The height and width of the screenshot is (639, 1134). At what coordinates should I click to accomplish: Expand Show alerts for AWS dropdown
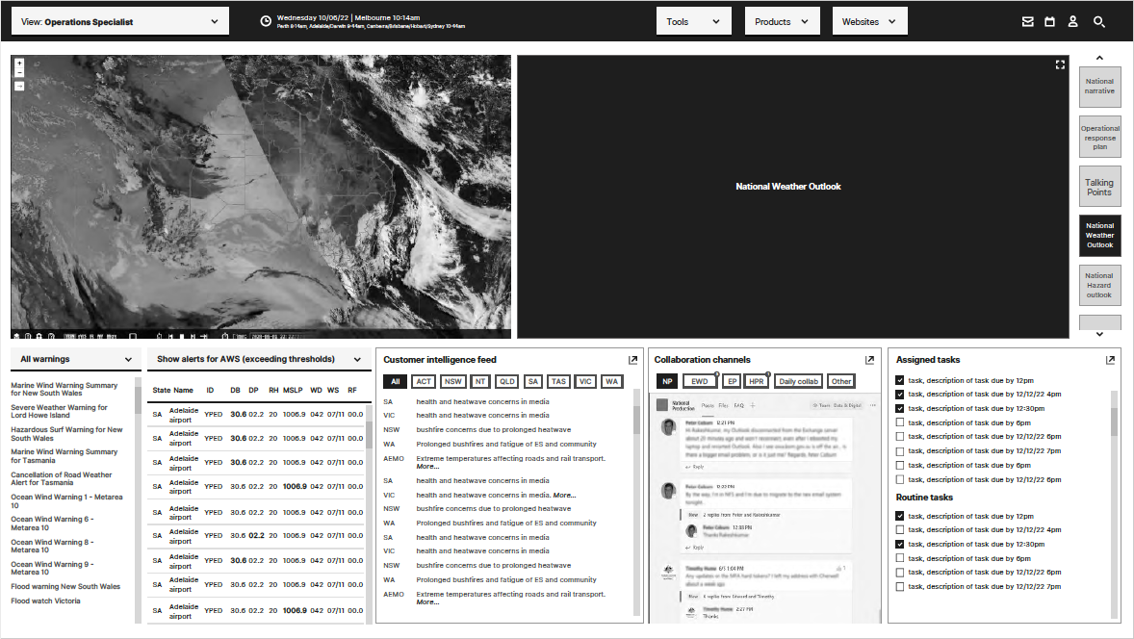tap(259, 359)
